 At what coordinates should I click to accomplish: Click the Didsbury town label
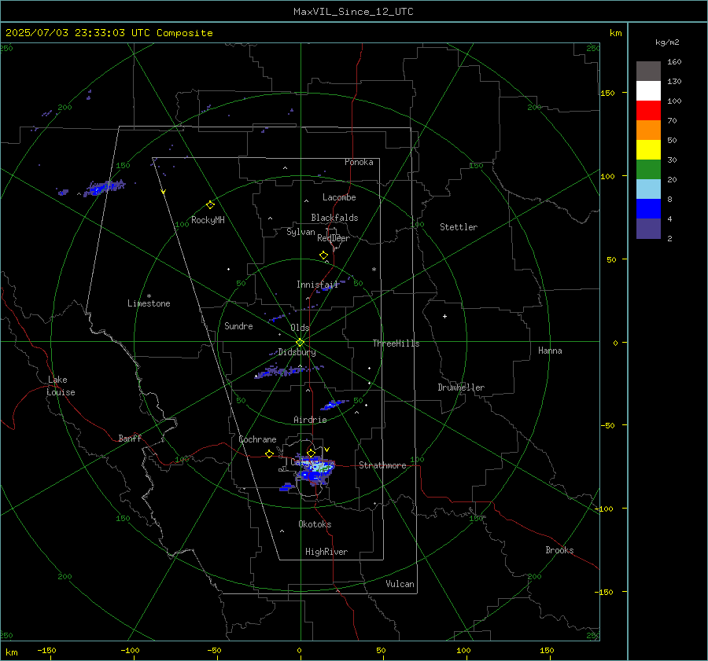(x=297, y=352)
